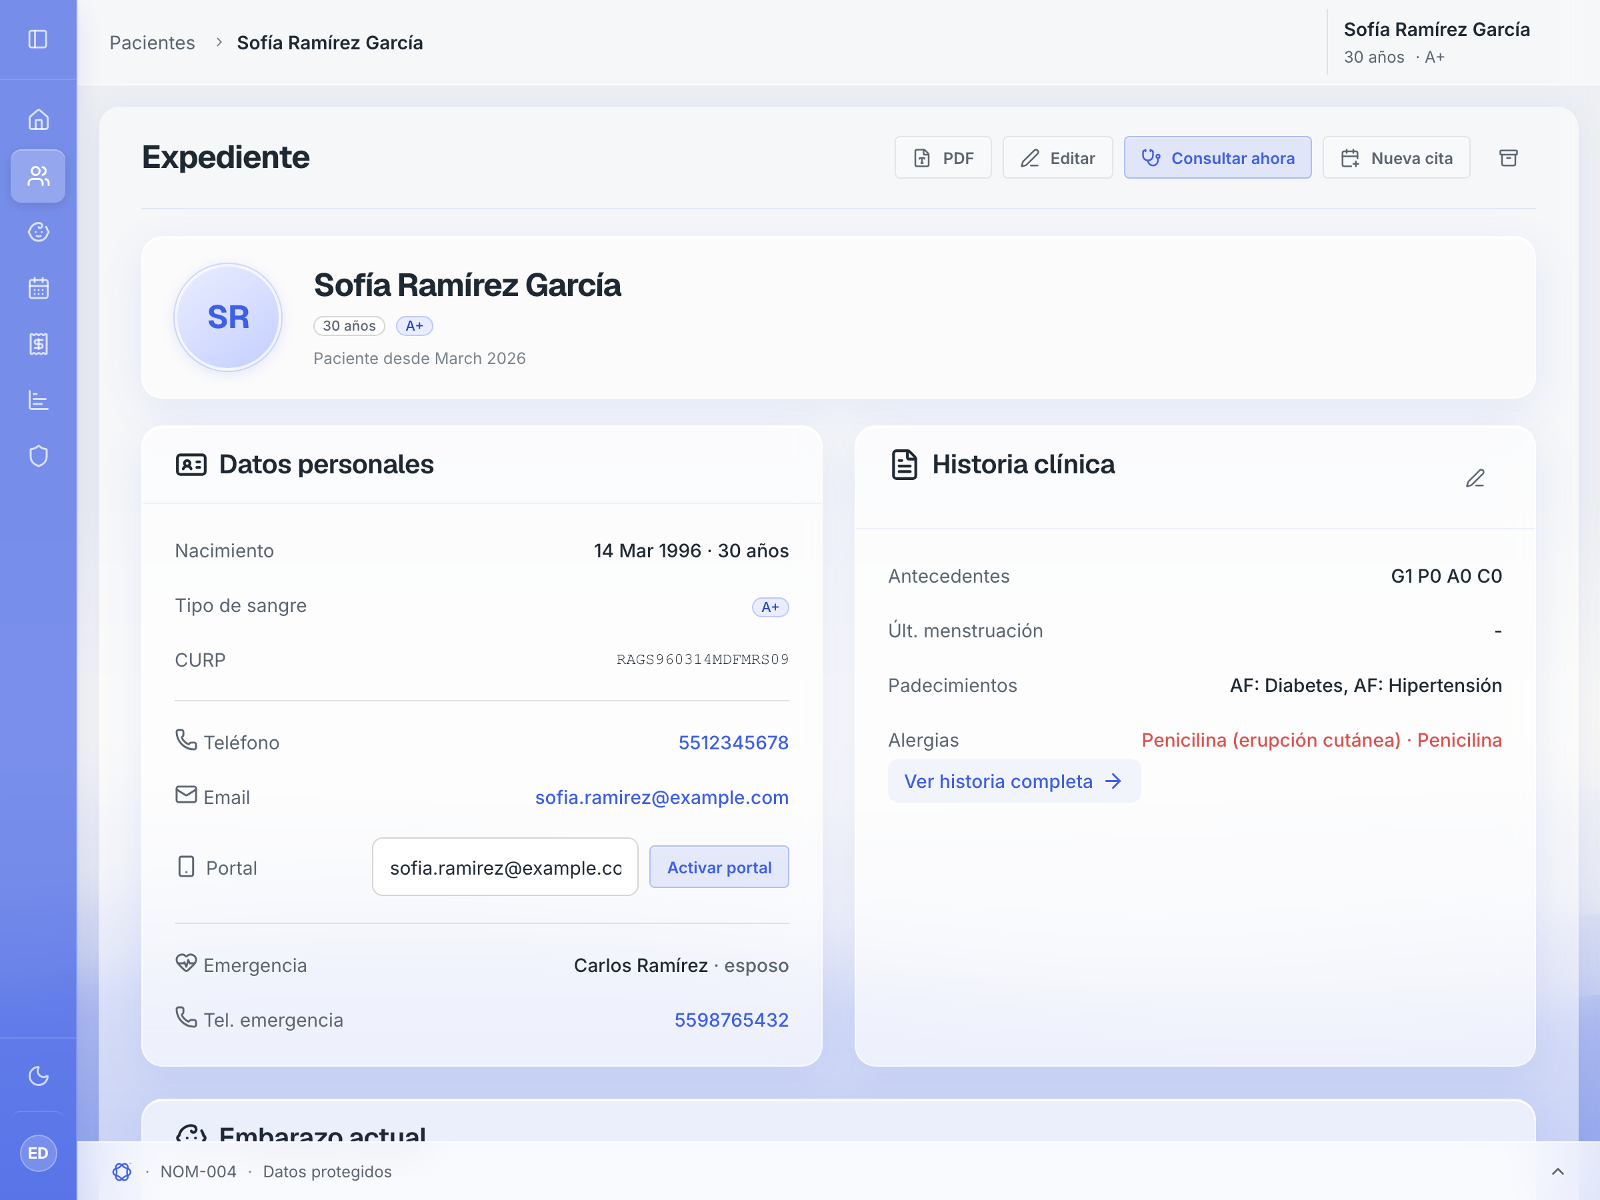Click AF: Diabetes, AF: Hipertensión text
Viewport: 1600px width, 1200px height.
pos(1367,686)
